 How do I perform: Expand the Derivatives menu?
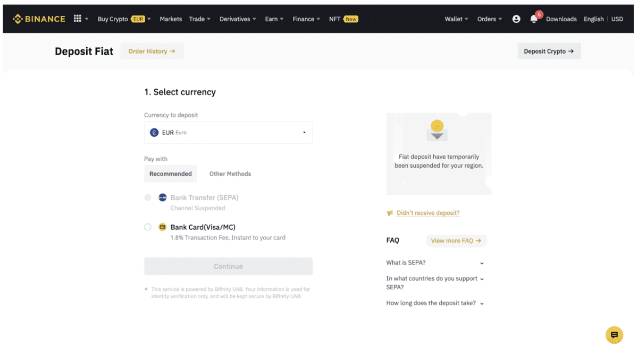pyautogui.click(x=238, y=19)
